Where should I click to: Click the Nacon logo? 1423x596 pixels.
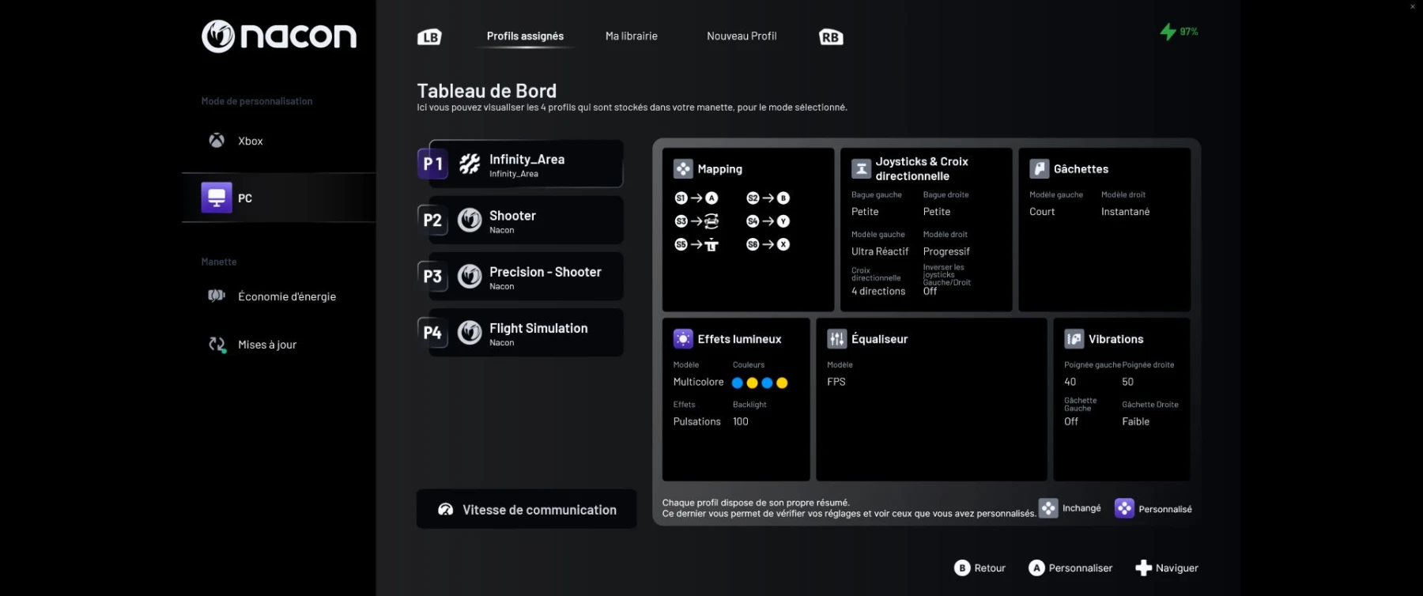pyautogui.click(x=279, y=36)
